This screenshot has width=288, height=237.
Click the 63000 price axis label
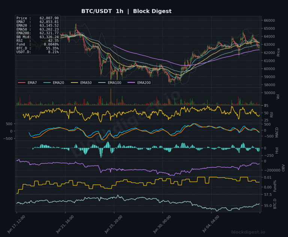(x=269, y=45)
